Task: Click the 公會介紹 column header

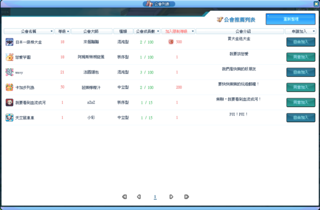Action: [x=240, y=31]
